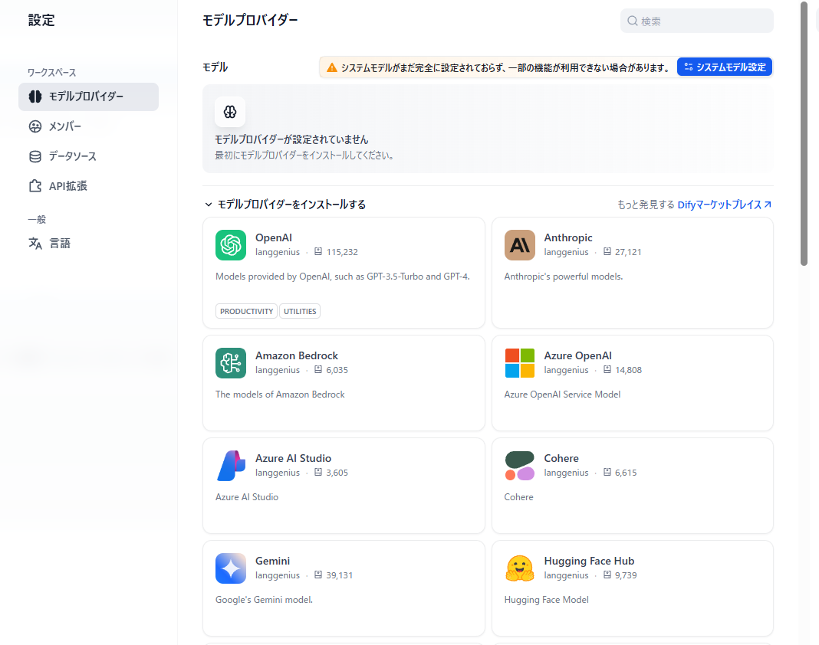Open the API拡張 settings section
The image size is (819, 645).
pyautogui.click(x=67, y=186)
